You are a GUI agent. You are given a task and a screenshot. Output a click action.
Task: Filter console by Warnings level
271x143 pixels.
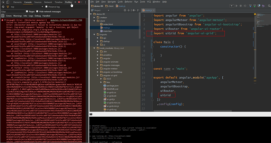pos(17,16)
